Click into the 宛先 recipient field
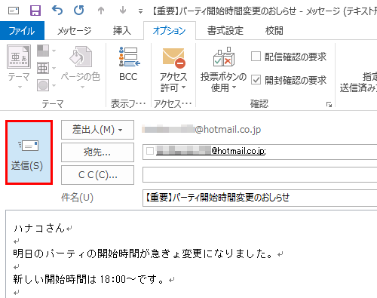Image resolution: width=377 pixels, height=298 pixels. pos(259,152)
